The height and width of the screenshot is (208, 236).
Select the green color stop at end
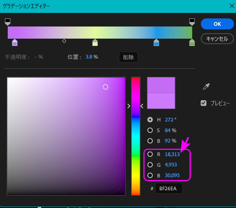pyautogui.click(x=192, y=43)
